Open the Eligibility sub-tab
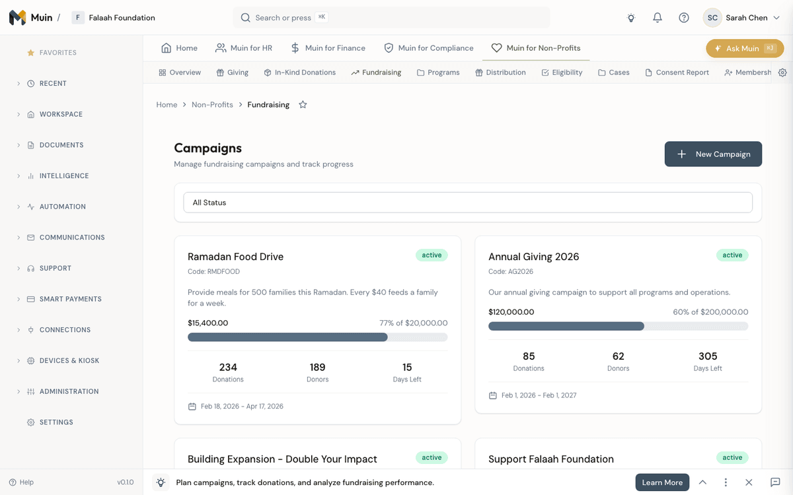793x495 pixels. click(562, 73)
